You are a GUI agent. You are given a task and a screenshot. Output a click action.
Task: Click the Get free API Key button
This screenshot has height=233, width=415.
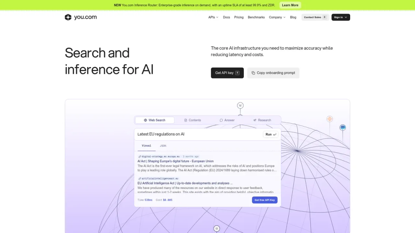click(265, 200)
